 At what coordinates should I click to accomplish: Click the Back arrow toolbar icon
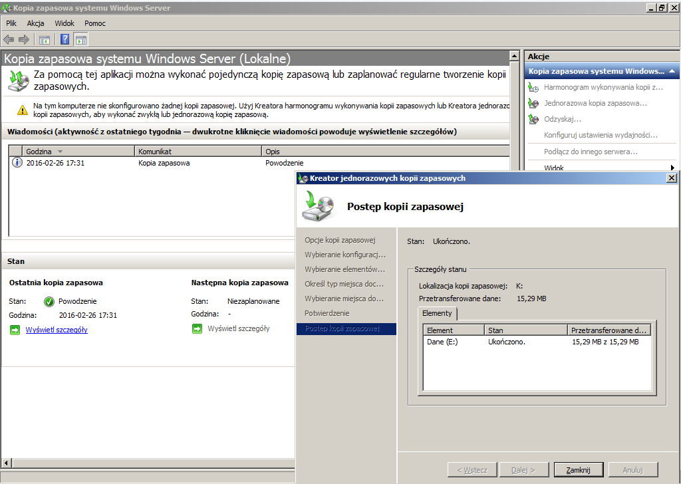(x=9, y=40)
